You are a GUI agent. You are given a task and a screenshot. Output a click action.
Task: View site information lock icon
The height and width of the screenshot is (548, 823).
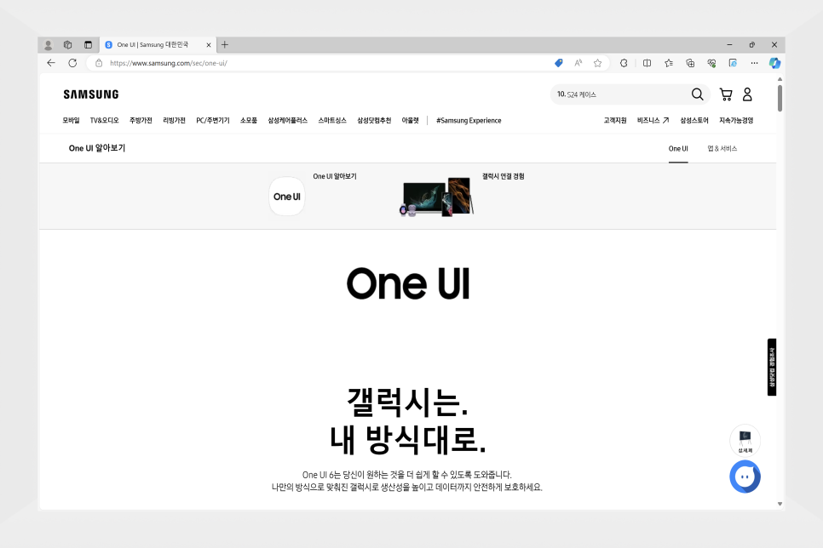pos(99,63)
